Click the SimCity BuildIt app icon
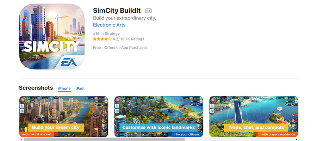Screen dimensions: 317x141 (52, 36)
